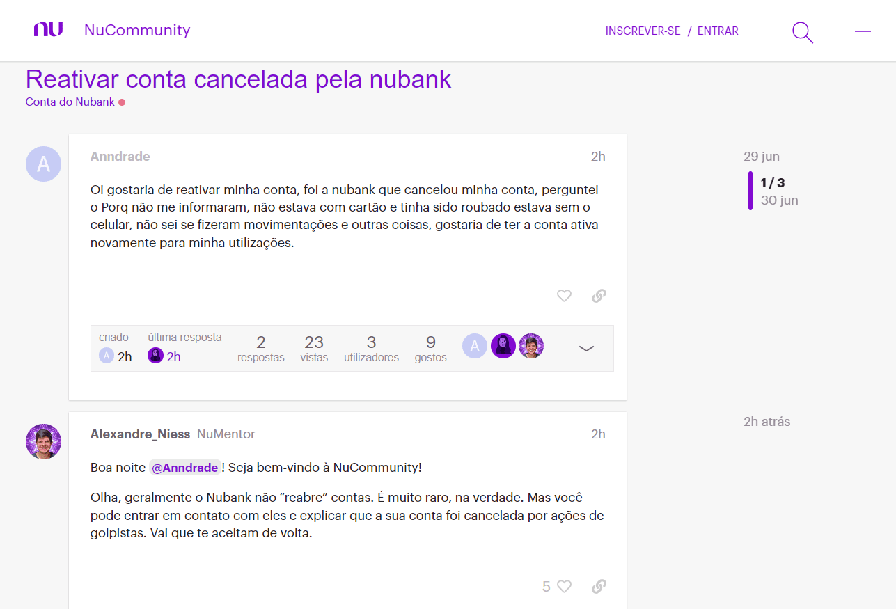The width and height of the screenshot is (896, 609).
Task: Click 29 jun on the timeline
Action: (762, 157)
